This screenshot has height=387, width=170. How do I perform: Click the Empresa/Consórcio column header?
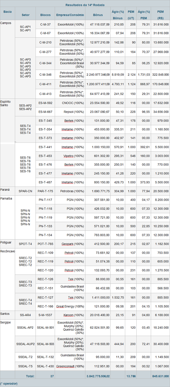70,15
